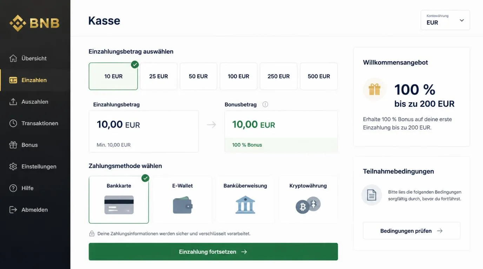Pick the 500 EUR deposit amount
483x269 pixels.
(319, 76)
